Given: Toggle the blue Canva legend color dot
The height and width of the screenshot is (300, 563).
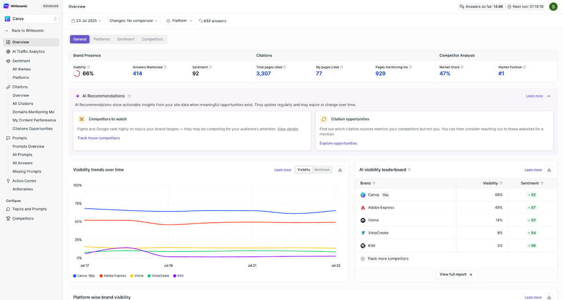Looking at the screenshot, I should pyautogui.click(x=75, y=276).
